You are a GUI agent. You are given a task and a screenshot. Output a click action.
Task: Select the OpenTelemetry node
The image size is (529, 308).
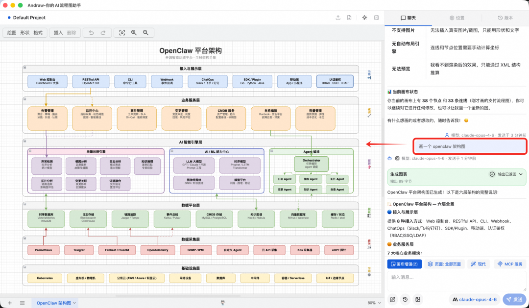pyautogui.click(x=158, y=250)
